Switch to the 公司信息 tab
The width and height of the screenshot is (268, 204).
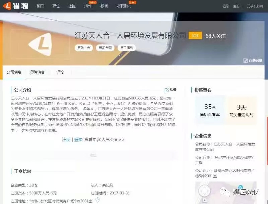coord(14,72)
